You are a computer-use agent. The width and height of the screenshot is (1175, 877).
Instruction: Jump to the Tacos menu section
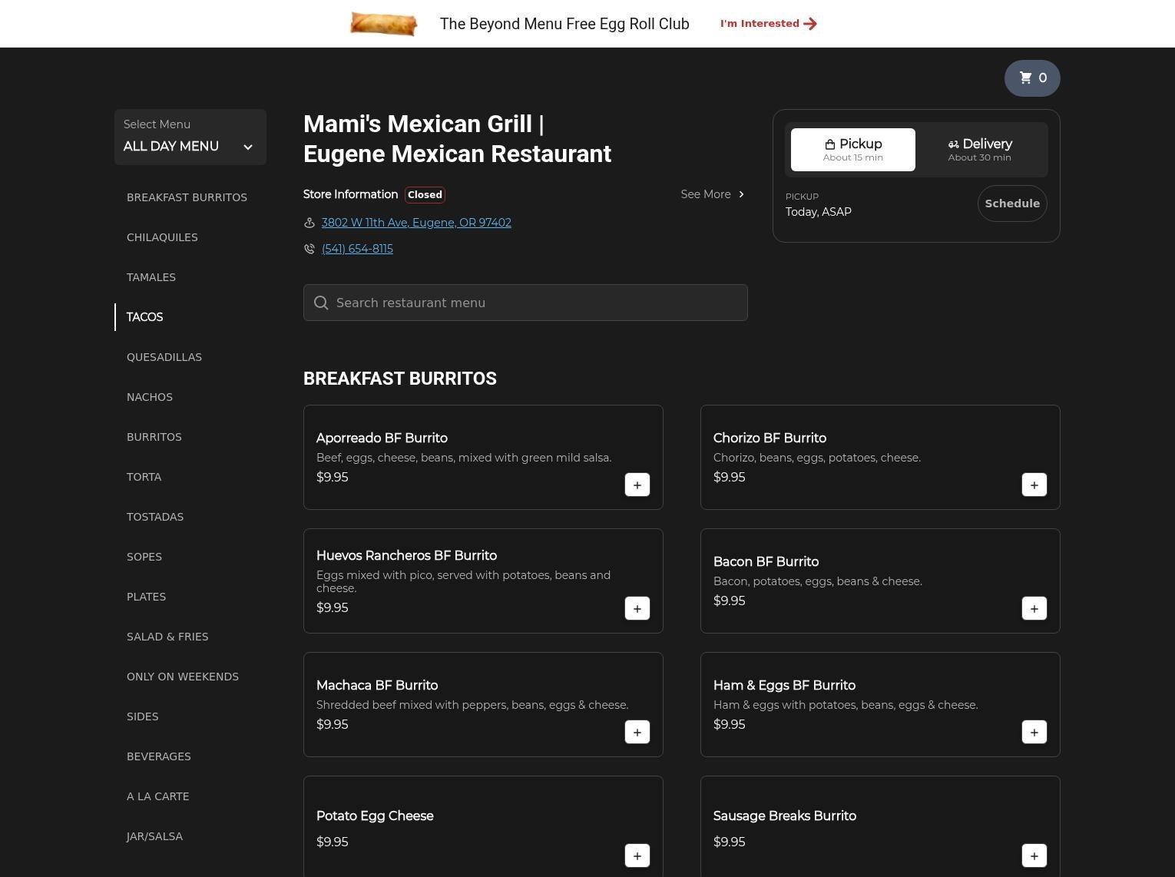[x=144, y=317]
